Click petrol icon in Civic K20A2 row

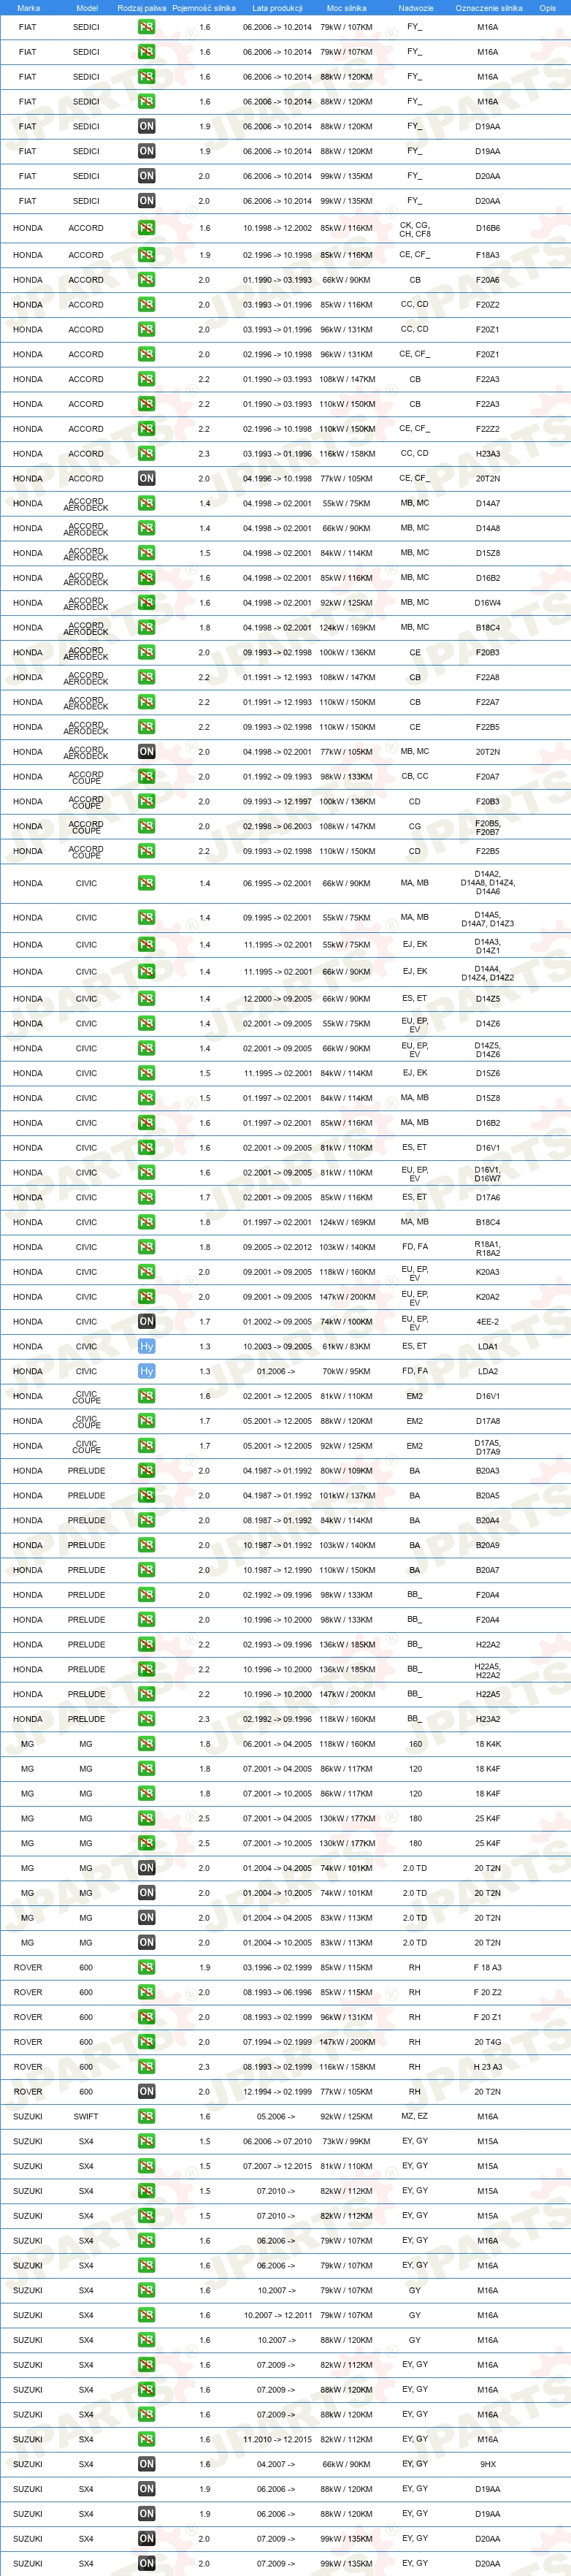coord(146,1297)
